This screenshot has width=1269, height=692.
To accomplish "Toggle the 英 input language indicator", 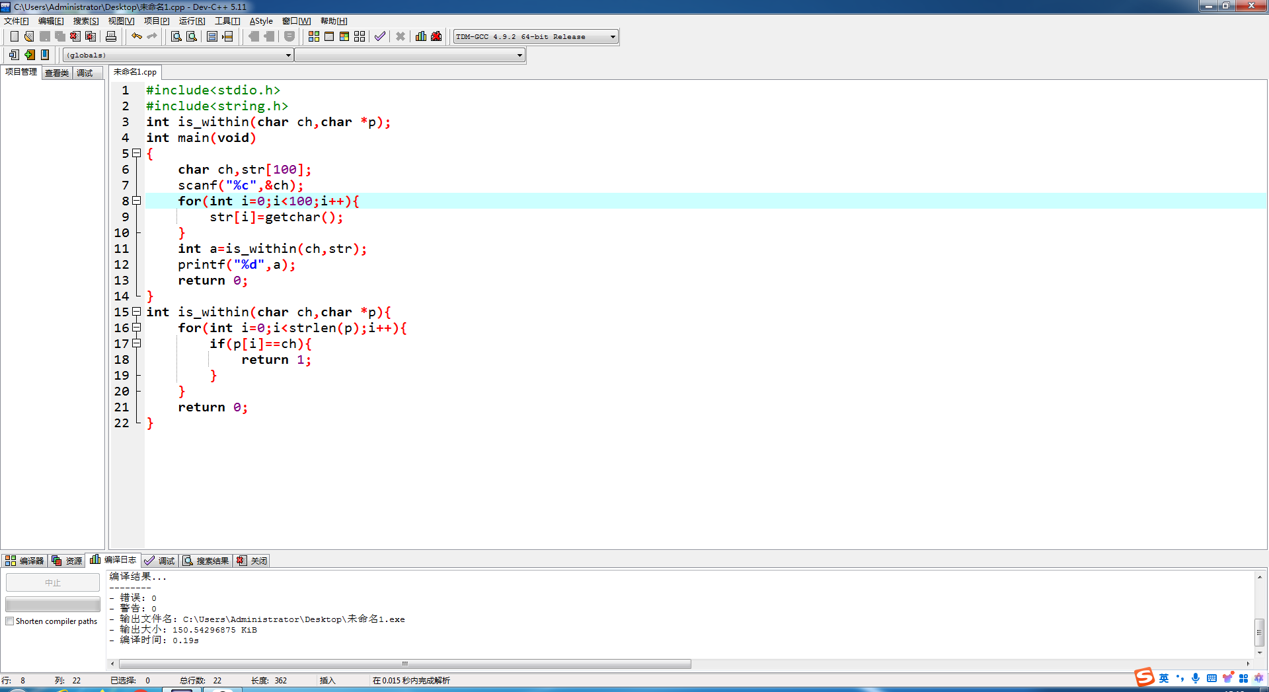I will [1164, 678].
